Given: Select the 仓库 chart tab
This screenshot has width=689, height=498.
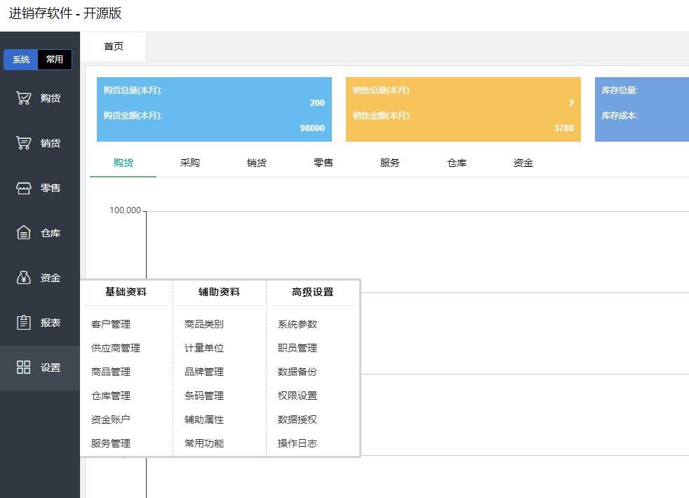Looking at the screenshot, I should tap(457, 163).
